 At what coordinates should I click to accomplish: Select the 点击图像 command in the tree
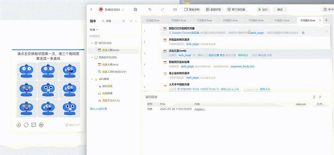coord(108,93)
